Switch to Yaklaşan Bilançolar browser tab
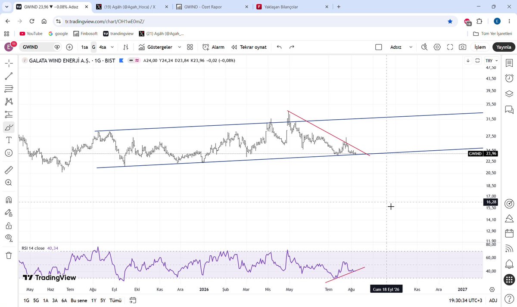Screen dimensions: 517x307 point(292,7)
